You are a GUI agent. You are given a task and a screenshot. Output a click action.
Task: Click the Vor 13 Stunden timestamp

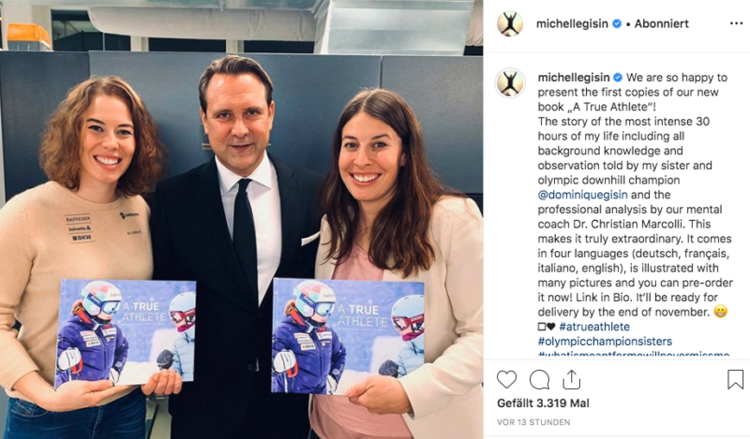tap(533, 422)
